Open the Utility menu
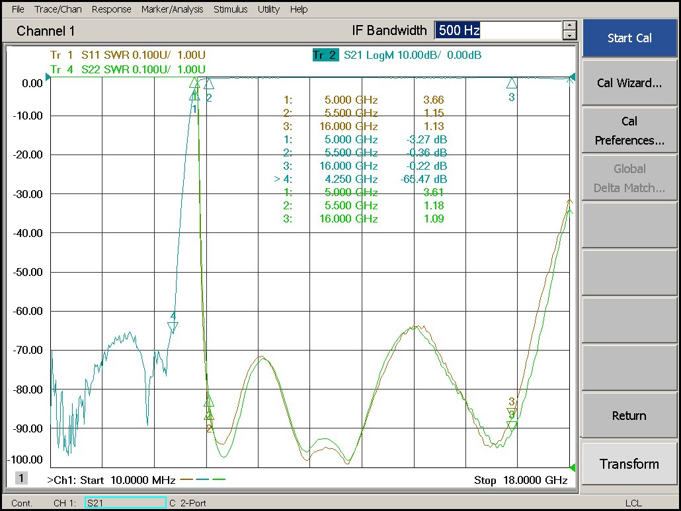The width and height of the screenshot is (681, 511). 268,9
